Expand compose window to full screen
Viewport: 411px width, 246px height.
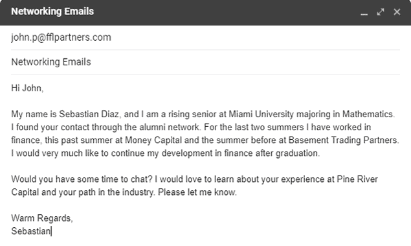381,12
